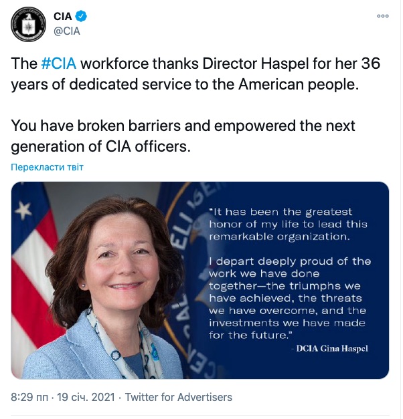Viewport: 403px width, 419px height.
Task: Click the 8:29 пп timestamp
Action: click(29, 397)
